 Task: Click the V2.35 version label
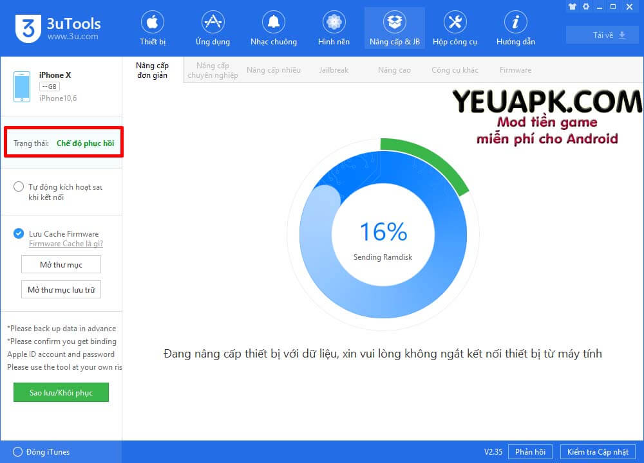(x=493, y=452)
